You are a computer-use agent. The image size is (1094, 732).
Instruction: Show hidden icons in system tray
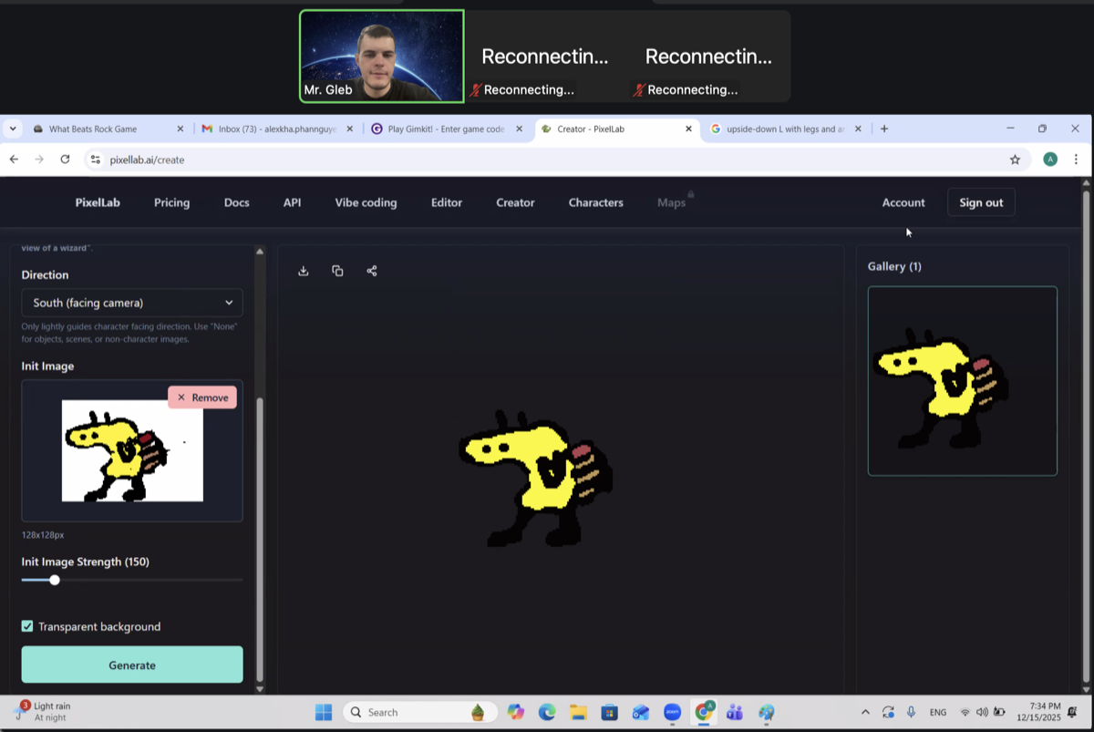pyautogui.click(x=865, y=712)
